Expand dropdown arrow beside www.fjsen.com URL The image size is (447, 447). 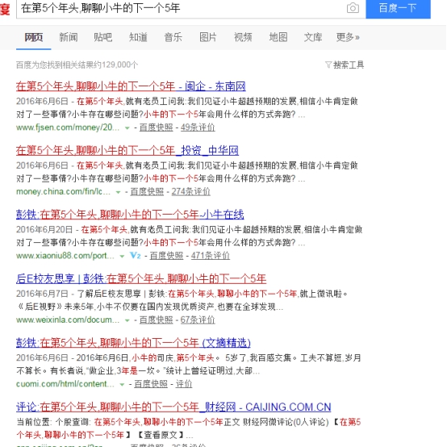(x=127, y=128)
